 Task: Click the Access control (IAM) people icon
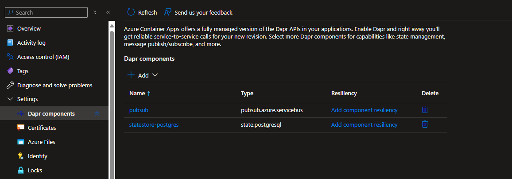coord(10,57)
